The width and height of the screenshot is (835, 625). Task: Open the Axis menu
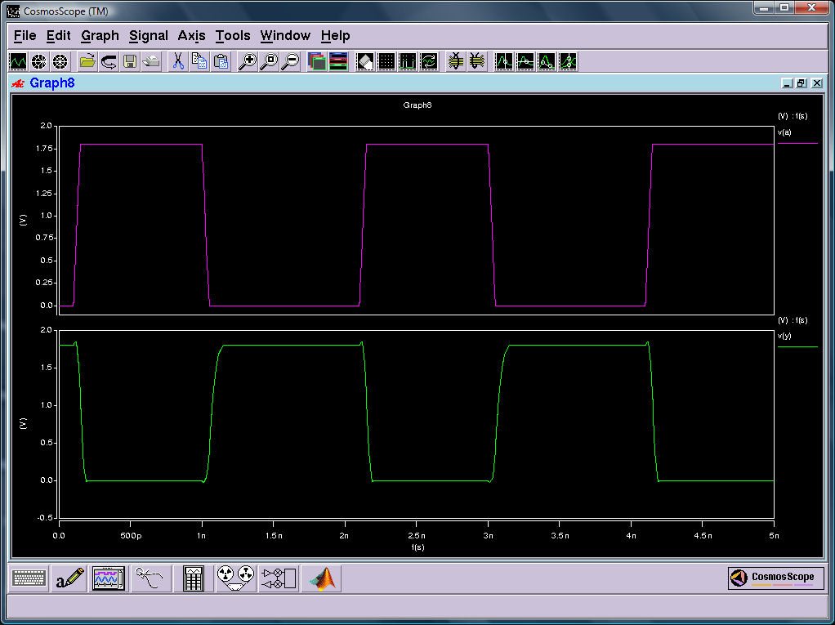(191, 36)
